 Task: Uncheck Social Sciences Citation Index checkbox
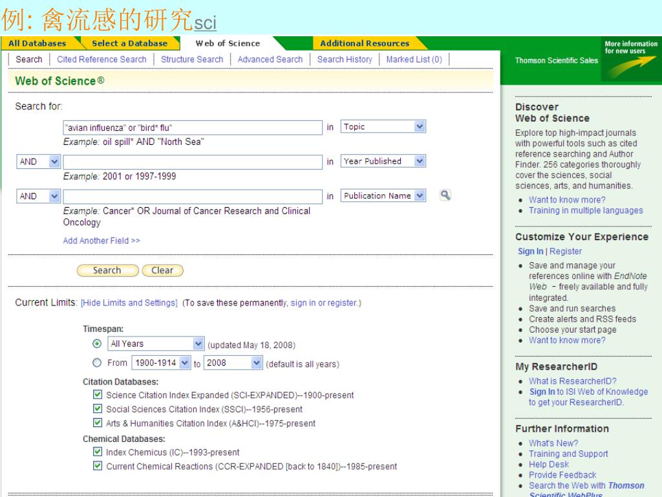[98, 409]
